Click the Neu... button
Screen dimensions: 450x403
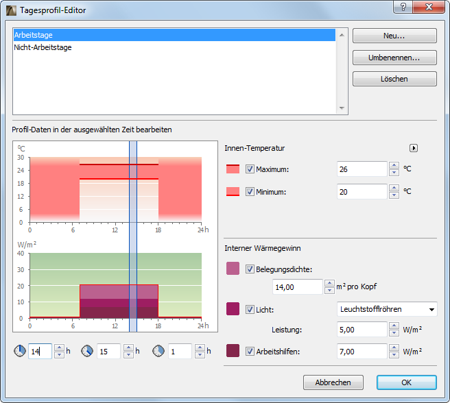394,36
